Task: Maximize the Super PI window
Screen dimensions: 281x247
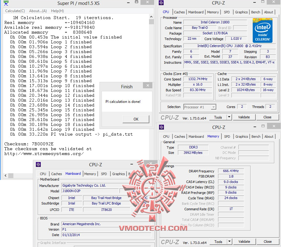Action: tap(137, 2)
